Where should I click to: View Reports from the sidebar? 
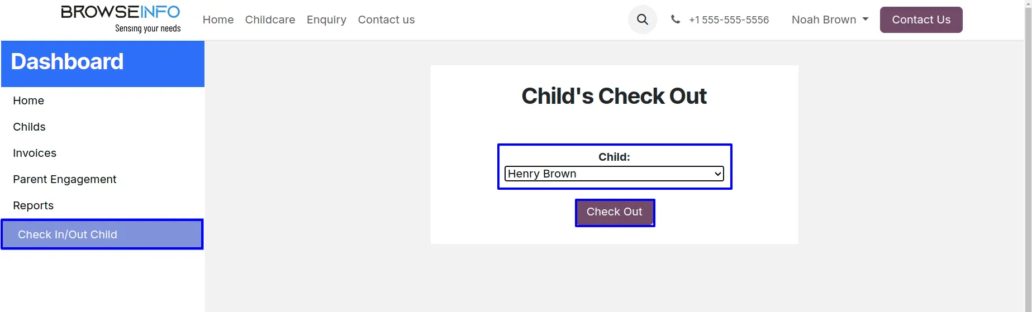pos(34,205)
